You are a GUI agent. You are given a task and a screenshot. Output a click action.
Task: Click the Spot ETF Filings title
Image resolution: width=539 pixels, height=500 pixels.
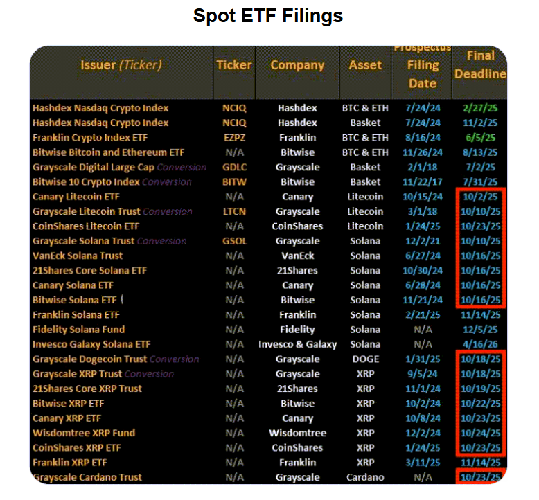(x=268, y=16)
